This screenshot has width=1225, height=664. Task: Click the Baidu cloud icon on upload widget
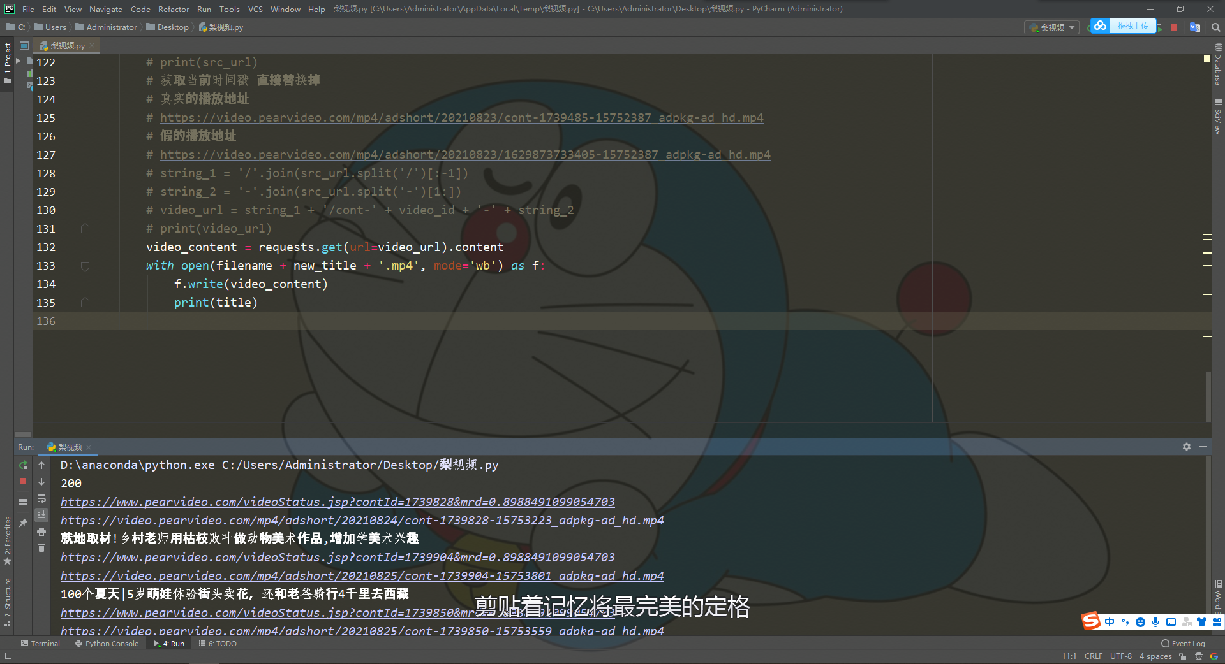1100,26
